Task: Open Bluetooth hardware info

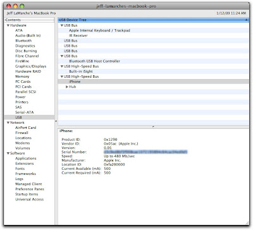Action: point(23,40)
